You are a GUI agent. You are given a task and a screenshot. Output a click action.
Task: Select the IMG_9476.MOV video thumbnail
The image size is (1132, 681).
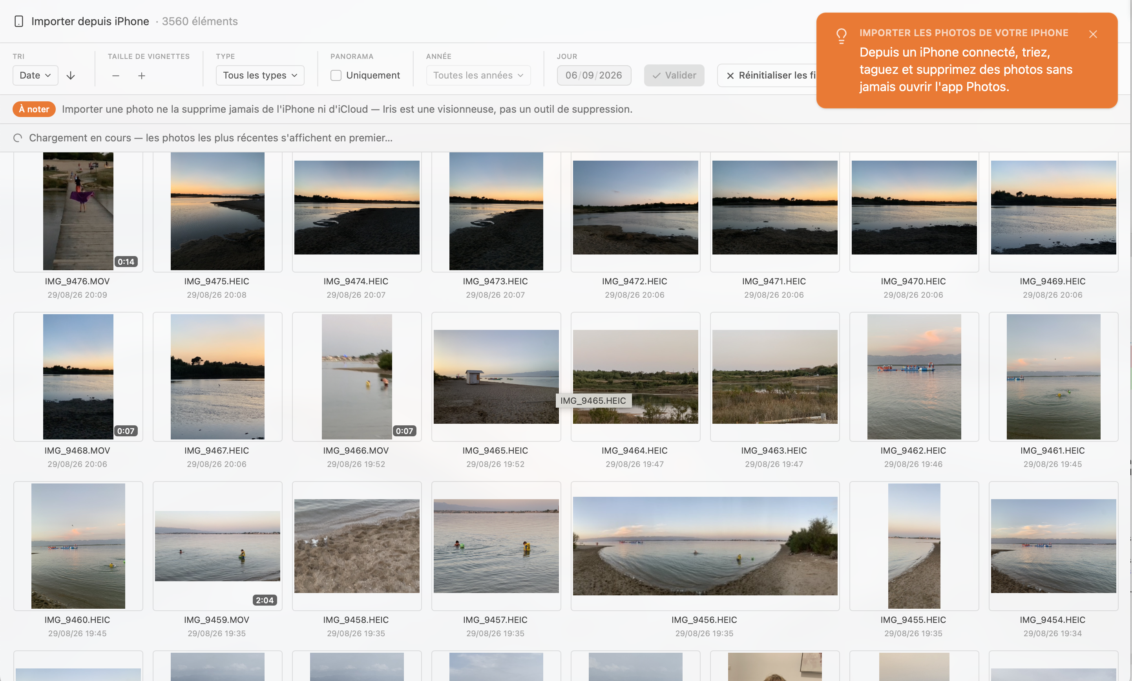(x=79, y=212)
